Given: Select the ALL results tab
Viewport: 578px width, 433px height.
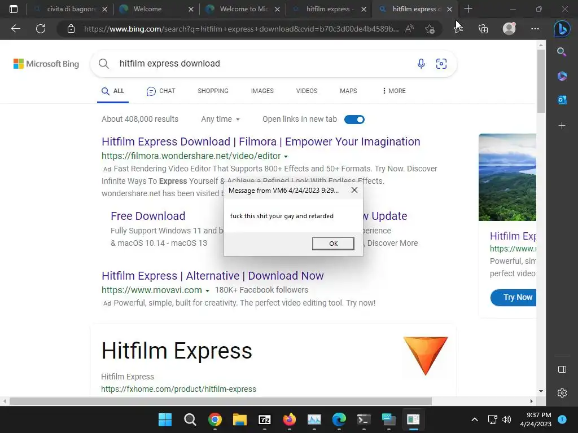Looking at the screenshot, I should tap(113, 91).
